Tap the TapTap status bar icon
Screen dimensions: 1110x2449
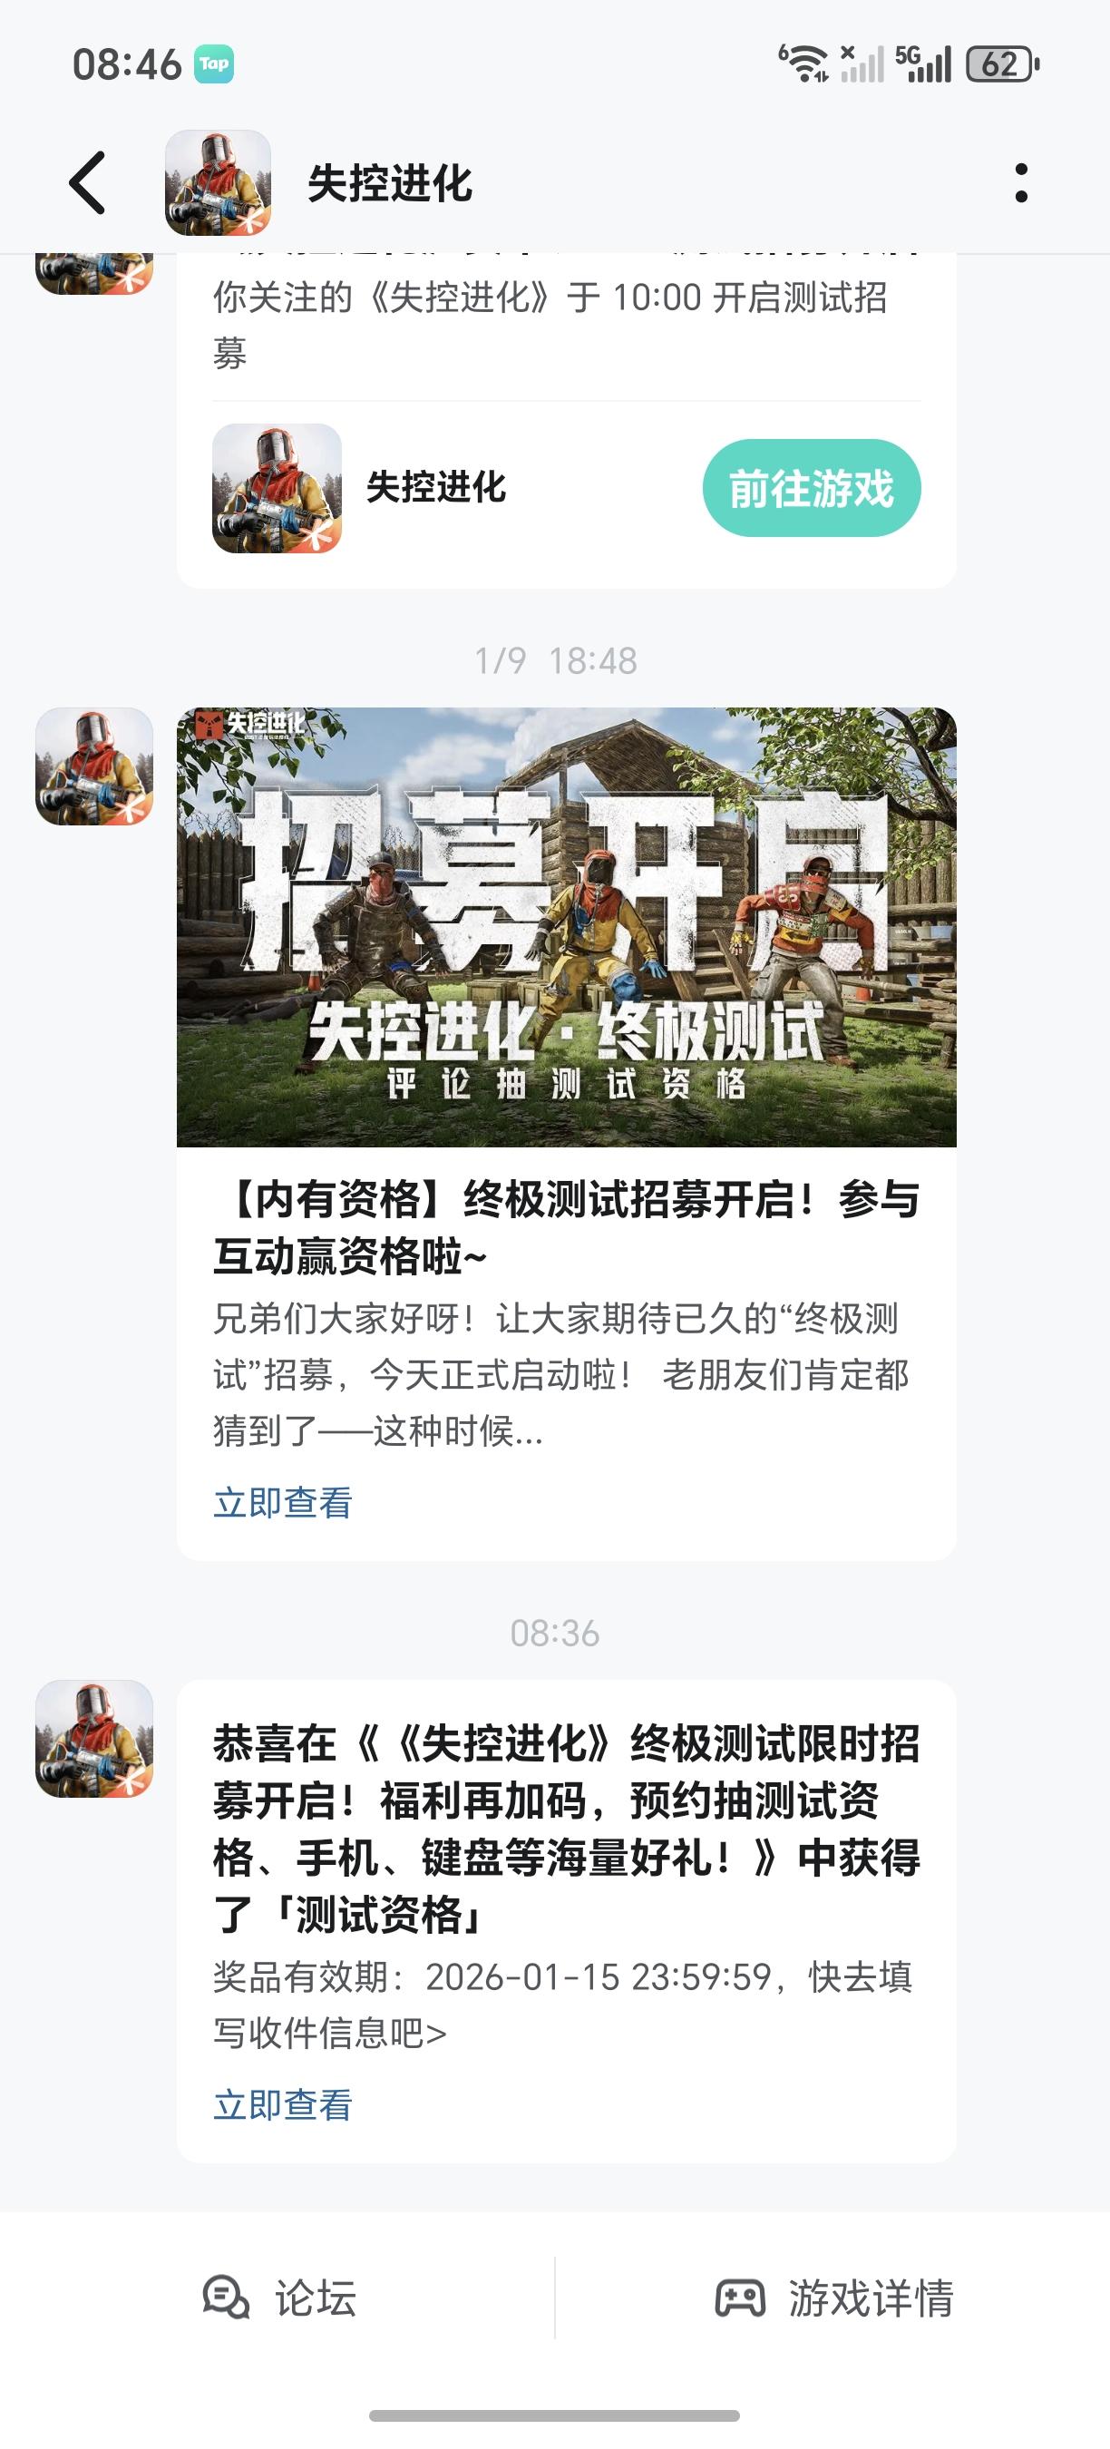pos(214,63)
